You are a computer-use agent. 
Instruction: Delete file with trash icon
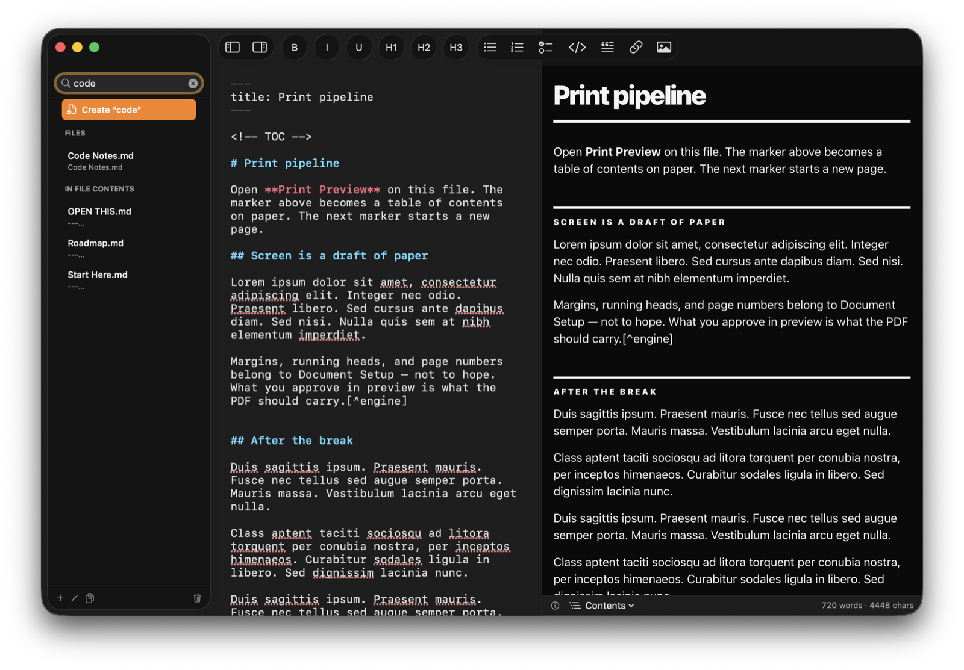coord(197,598)
